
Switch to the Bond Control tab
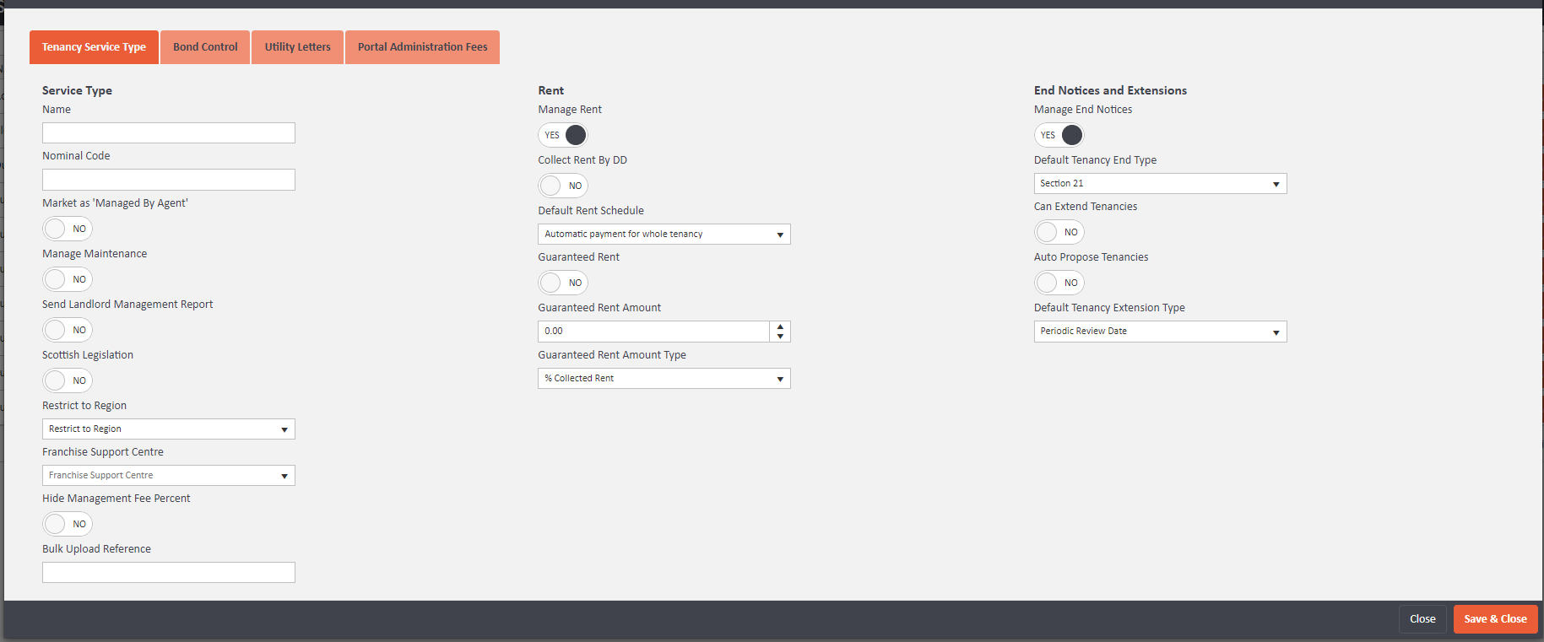coord(205,47)
